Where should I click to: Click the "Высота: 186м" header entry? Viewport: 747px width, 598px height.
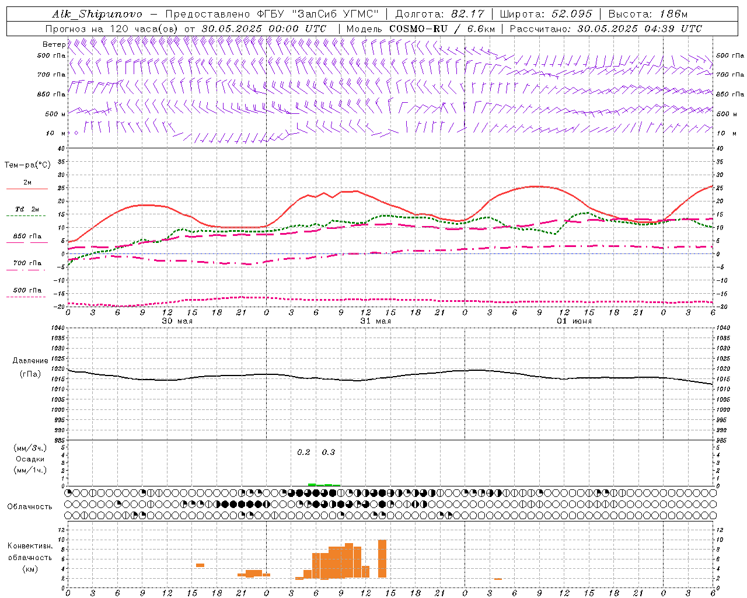pyautogui.click(x=648, y=14)
